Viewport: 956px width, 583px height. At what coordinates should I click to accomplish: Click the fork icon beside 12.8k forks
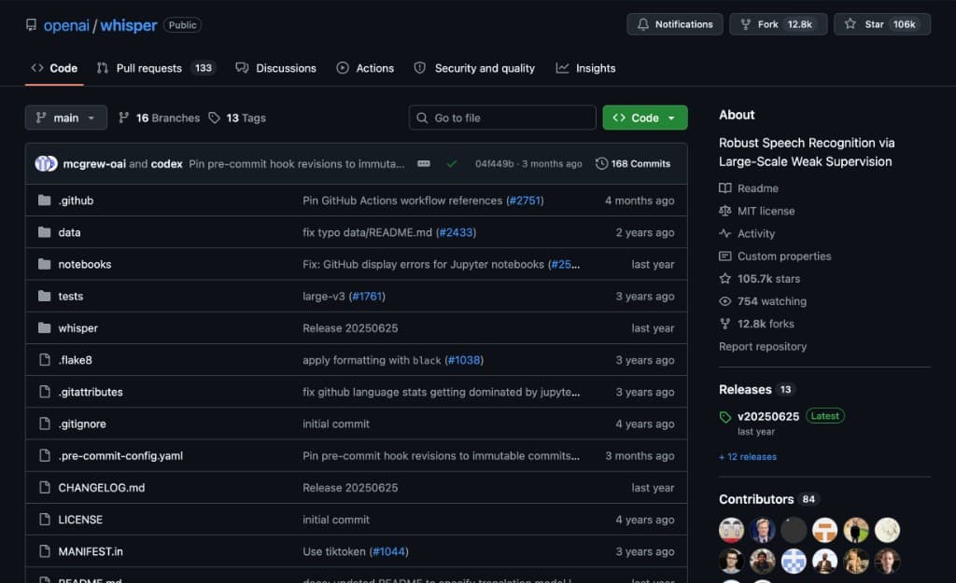click(x=724, y=324)
